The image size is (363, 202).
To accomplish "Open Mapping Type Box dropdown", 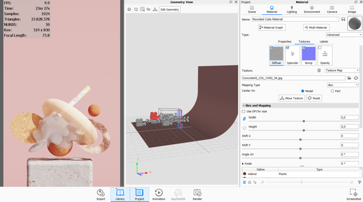I will click(x=343, y=85).
